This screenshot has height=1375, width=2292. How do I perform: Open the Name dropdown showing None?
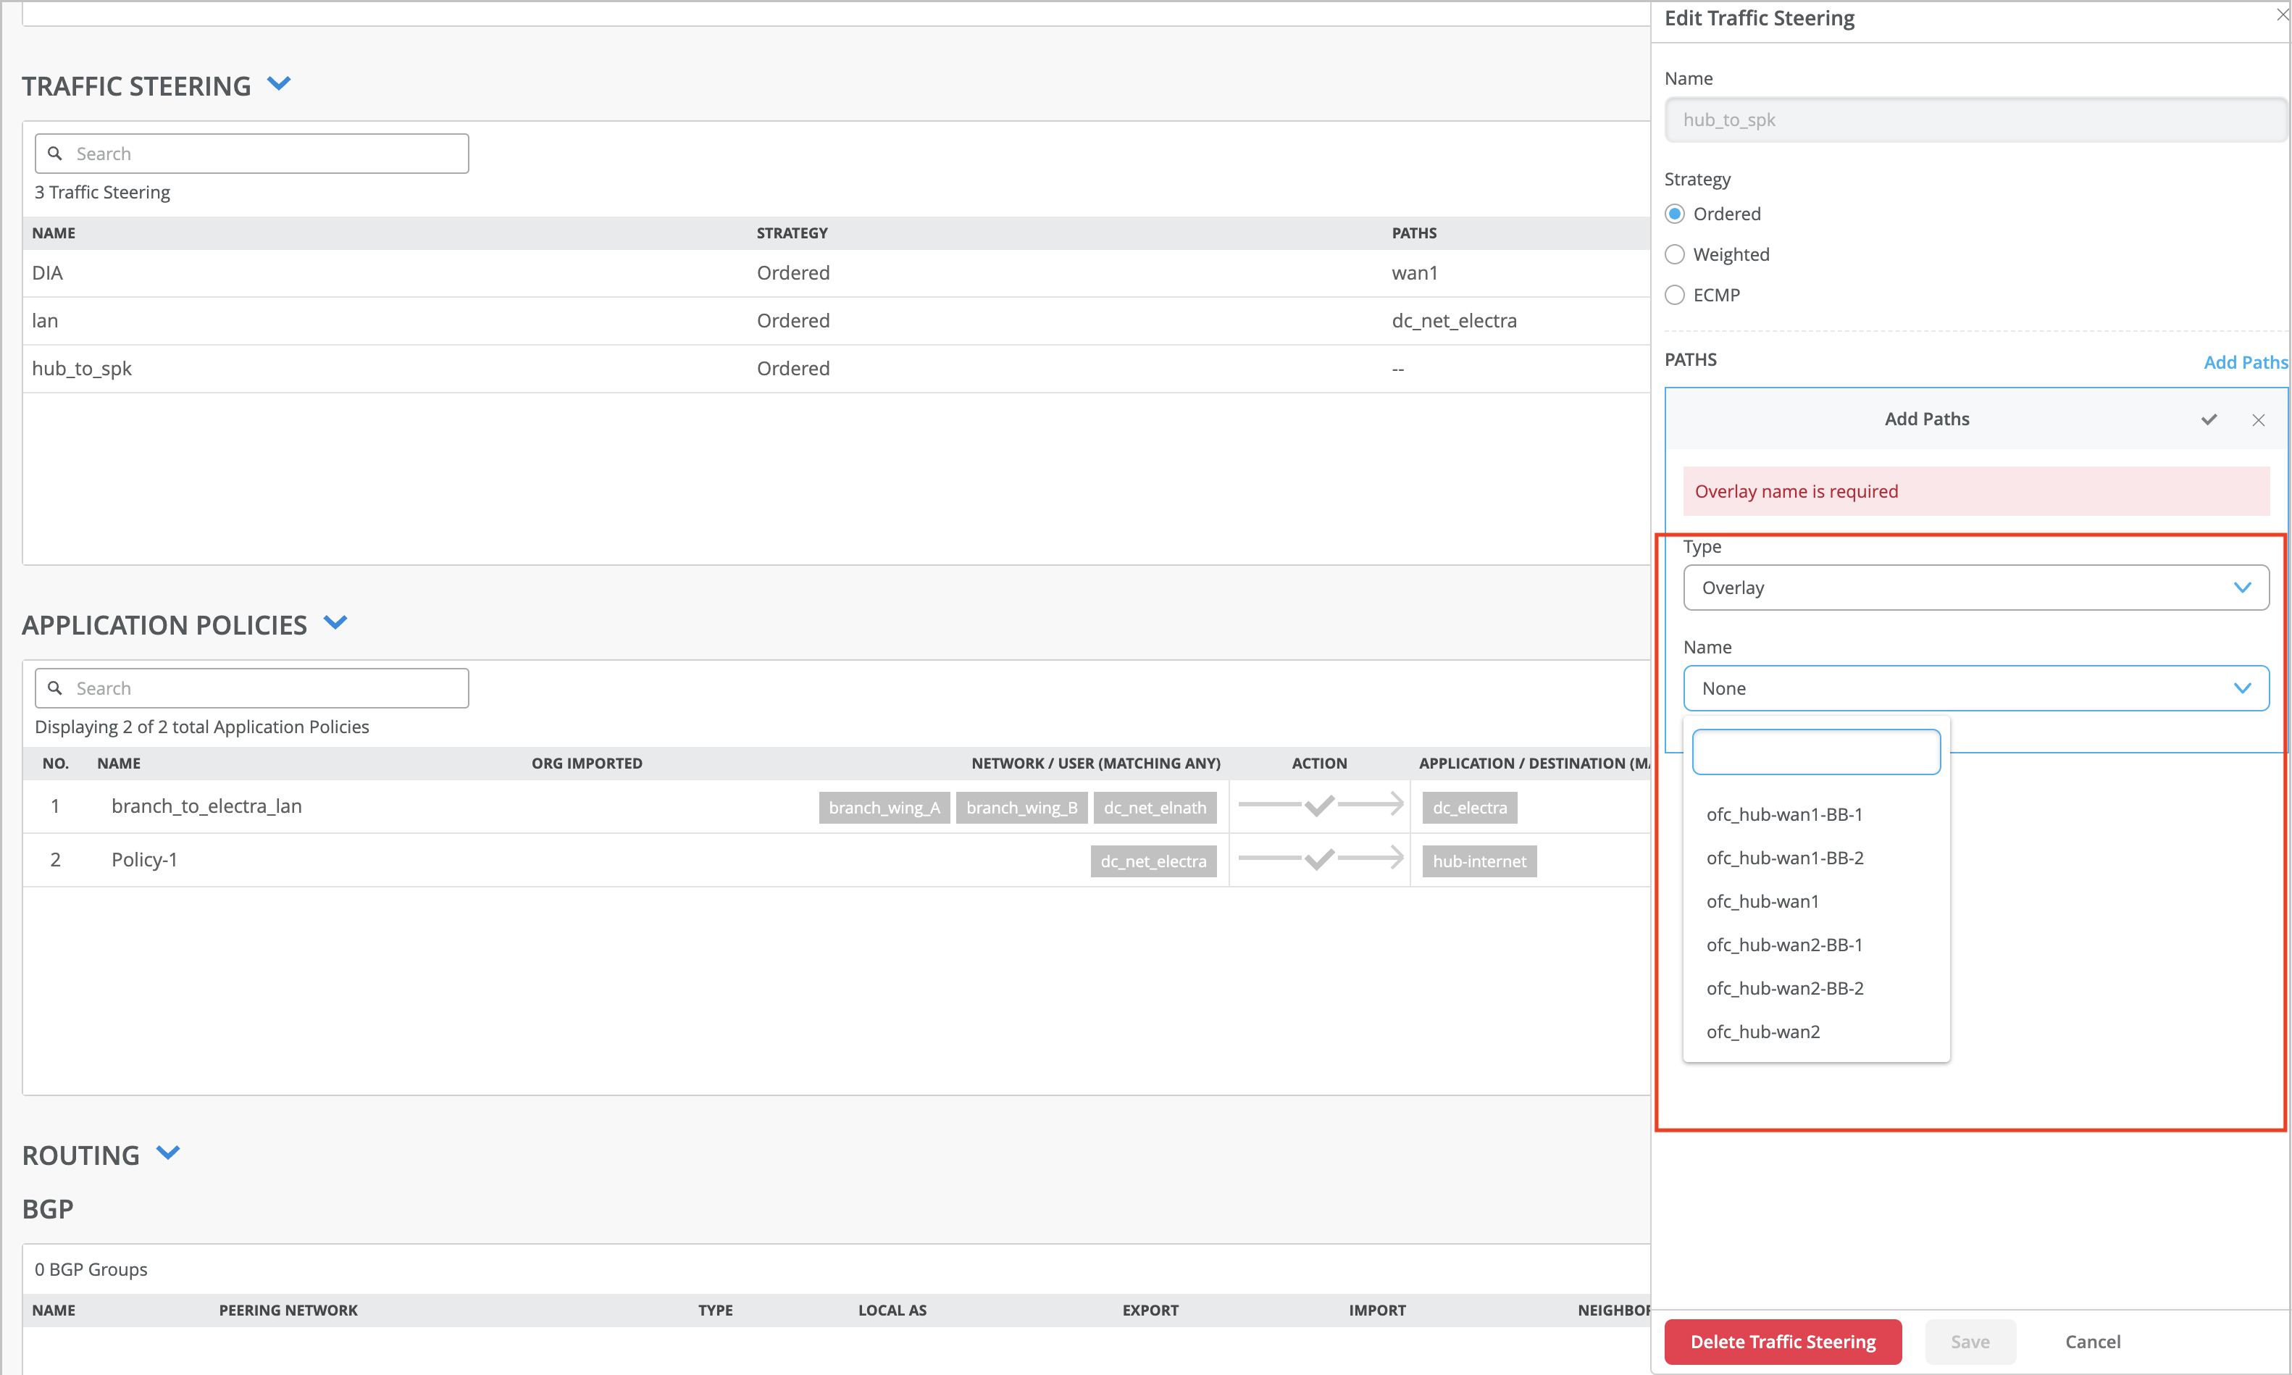(1975, 688)
